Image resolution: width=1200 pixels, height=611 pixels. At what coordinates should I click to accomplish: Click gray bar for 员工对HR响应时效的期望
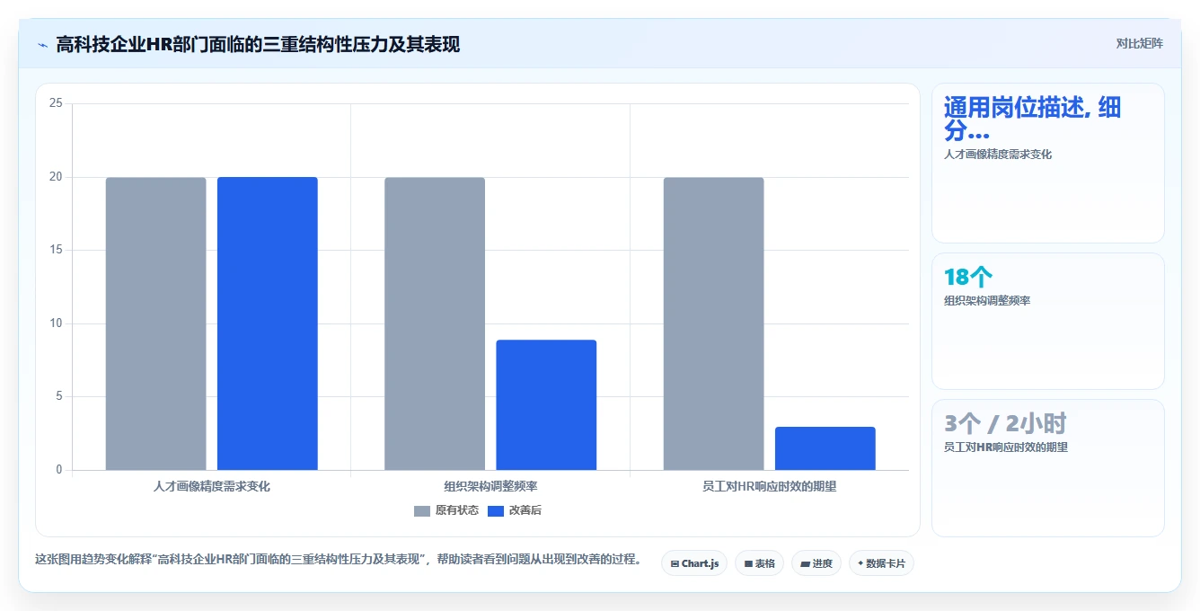tap(714, 323)
